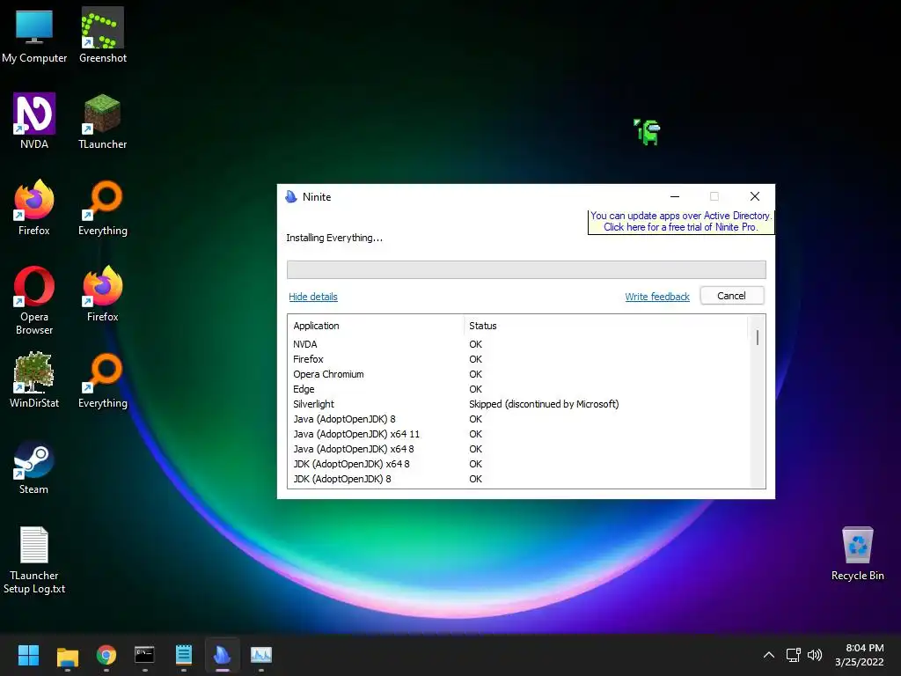Select the Everything shortcut next to Opera Browser row above
The image size is (901, 676).
(x=103, y=208)
